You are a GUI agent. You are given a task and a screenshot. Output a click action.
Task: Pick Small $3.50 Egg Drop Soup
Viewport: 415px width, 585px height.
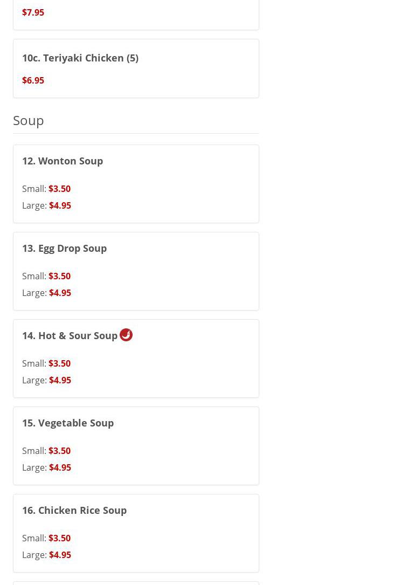pyautogui.click(x=46, y=276)
